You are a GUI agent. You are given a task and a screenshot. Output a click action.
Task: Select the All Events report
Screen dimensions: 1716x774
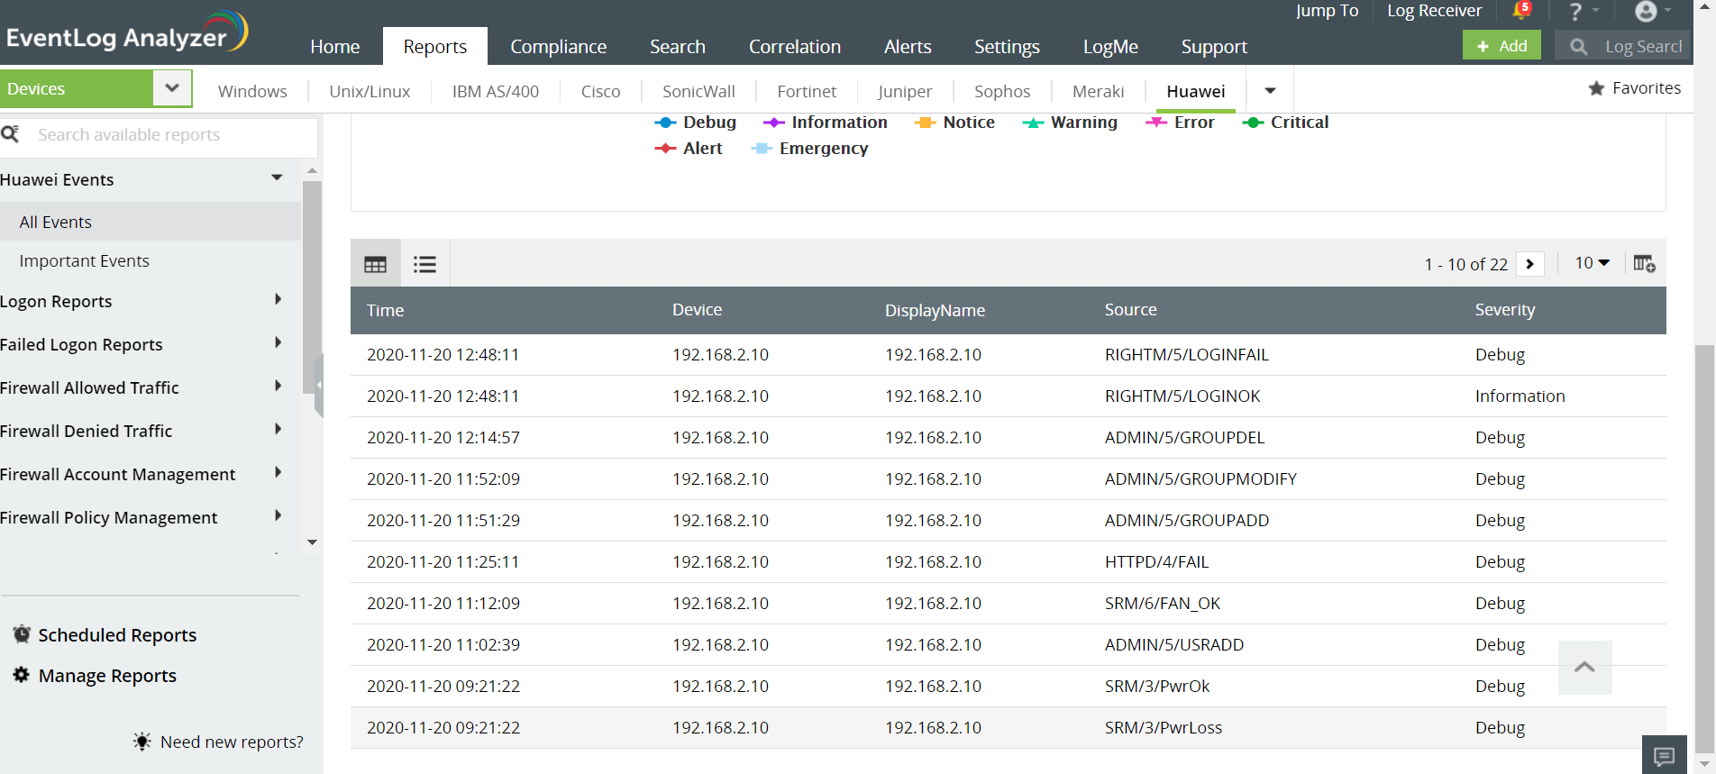150,222
